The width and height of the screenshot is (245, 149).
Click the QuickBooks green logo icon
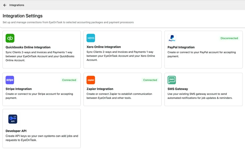10,38
